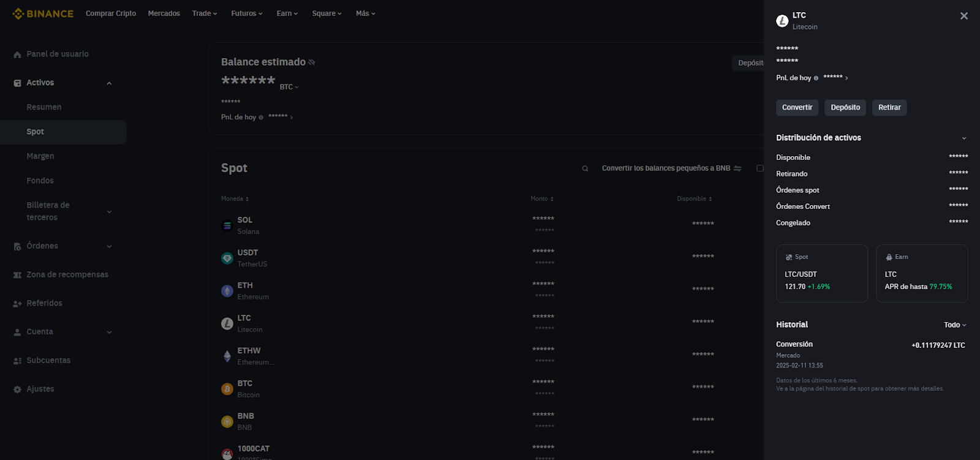The width and height of the screenshot is (980, 460).
Task: Click the Solana coin icon
Action: [x=227, y=225]
